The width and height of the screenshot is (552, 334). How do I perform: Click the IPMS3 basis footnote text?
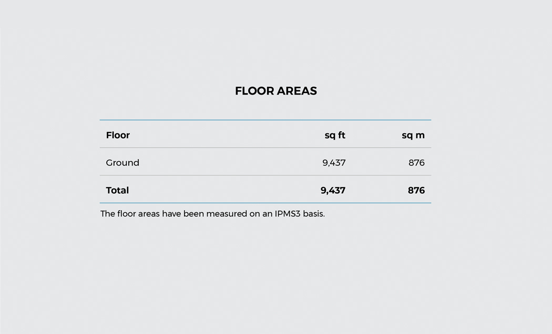pos(212,214)
